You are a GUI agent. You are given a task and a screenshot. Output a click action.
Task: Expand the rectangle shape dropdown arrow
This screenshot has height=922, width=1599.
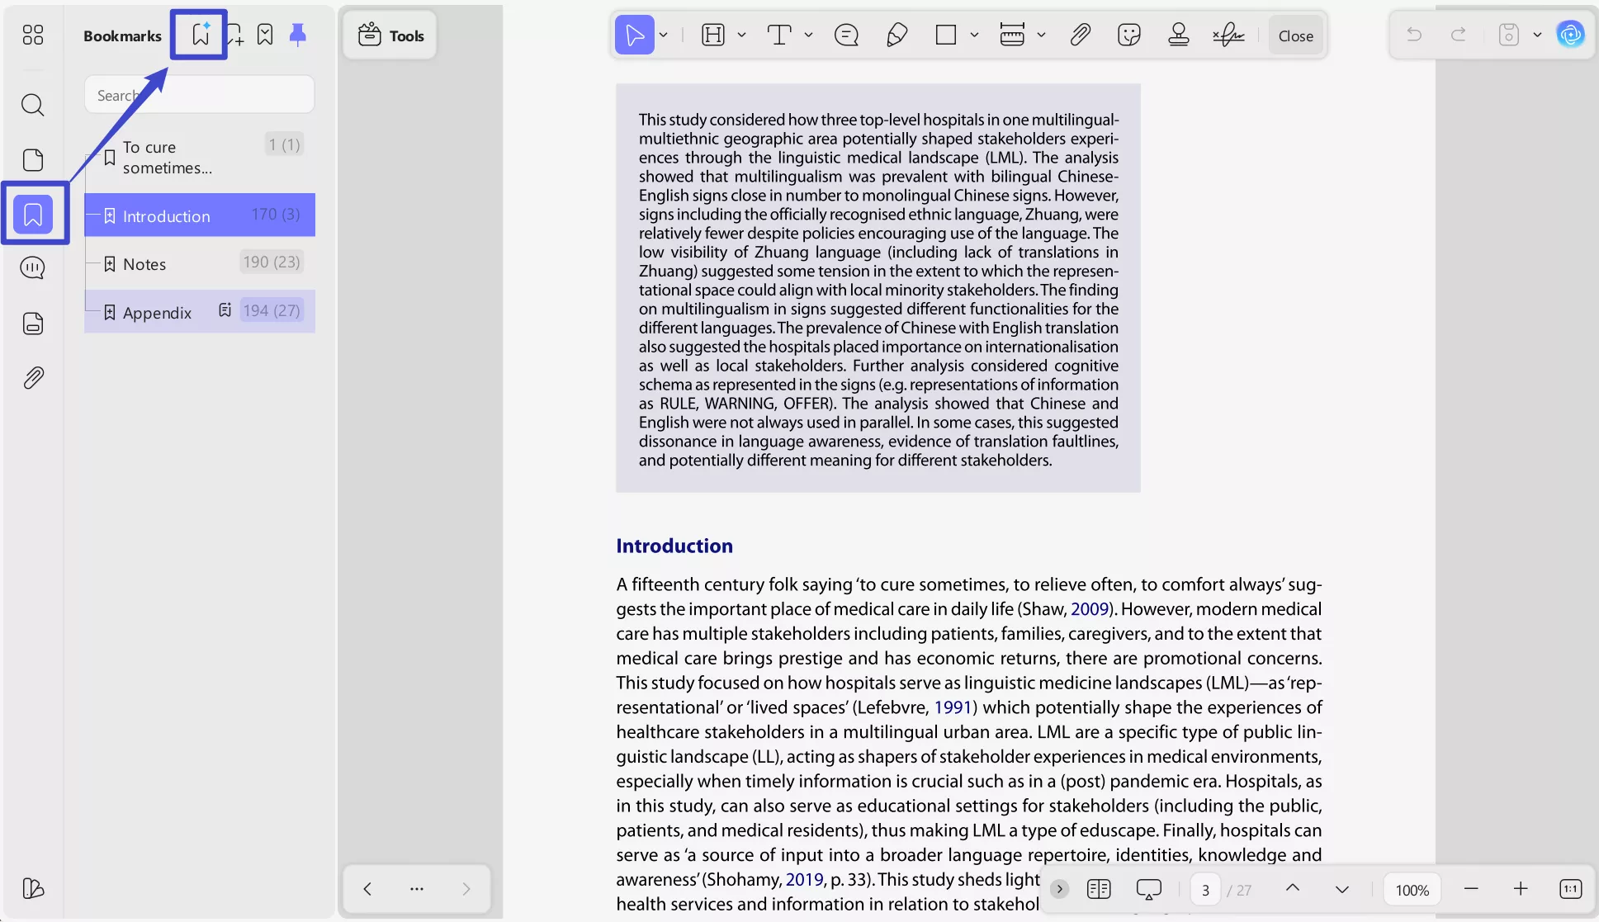pos(974,35)
